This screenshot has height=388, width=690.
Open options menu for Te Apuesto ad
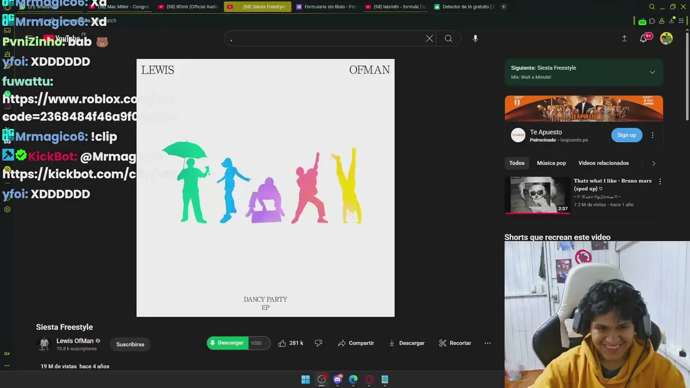tap(653, 135)
